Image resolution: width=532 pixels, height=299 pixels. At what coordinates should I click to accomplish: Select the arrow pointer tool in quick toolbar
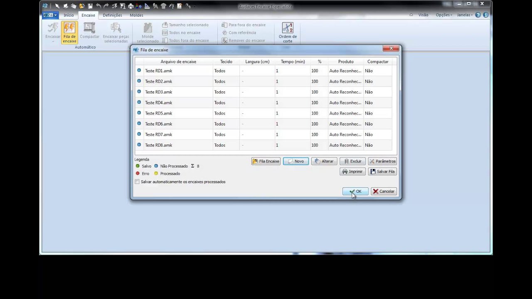pos(57,6)
